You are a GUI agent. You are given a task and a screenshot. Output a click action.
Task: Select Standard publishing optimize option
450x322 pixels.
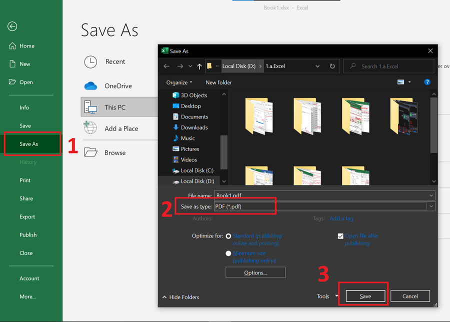228,236
